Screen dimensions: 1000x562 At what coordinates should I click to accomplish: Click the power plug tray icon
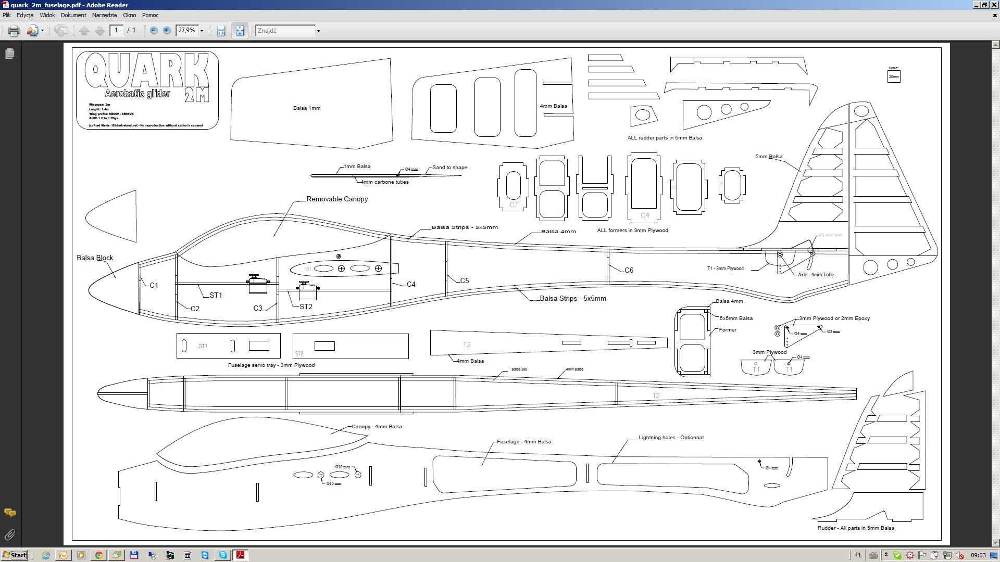(x=935, y=555)
